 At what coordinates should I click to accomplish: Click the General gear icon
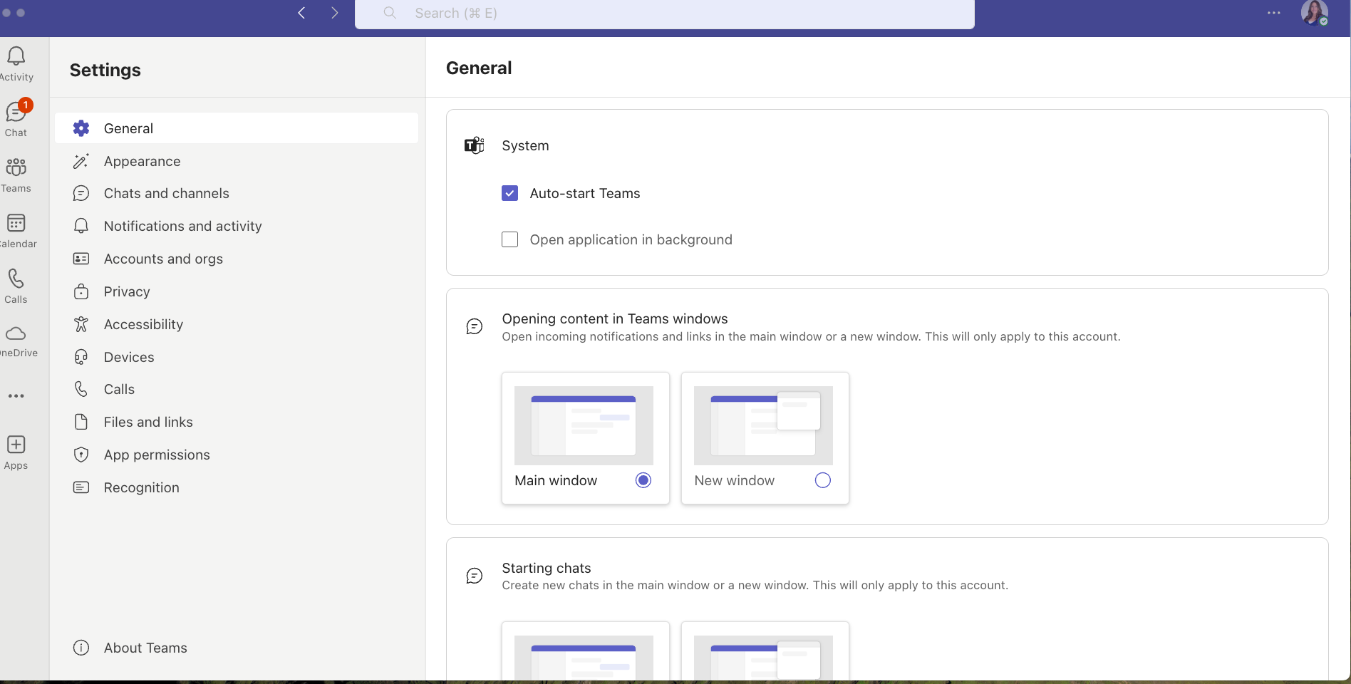[81, 128]
